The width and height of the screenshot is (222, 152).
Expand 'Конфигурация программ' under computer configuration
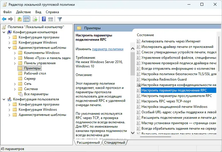click(x=9, y=38)
